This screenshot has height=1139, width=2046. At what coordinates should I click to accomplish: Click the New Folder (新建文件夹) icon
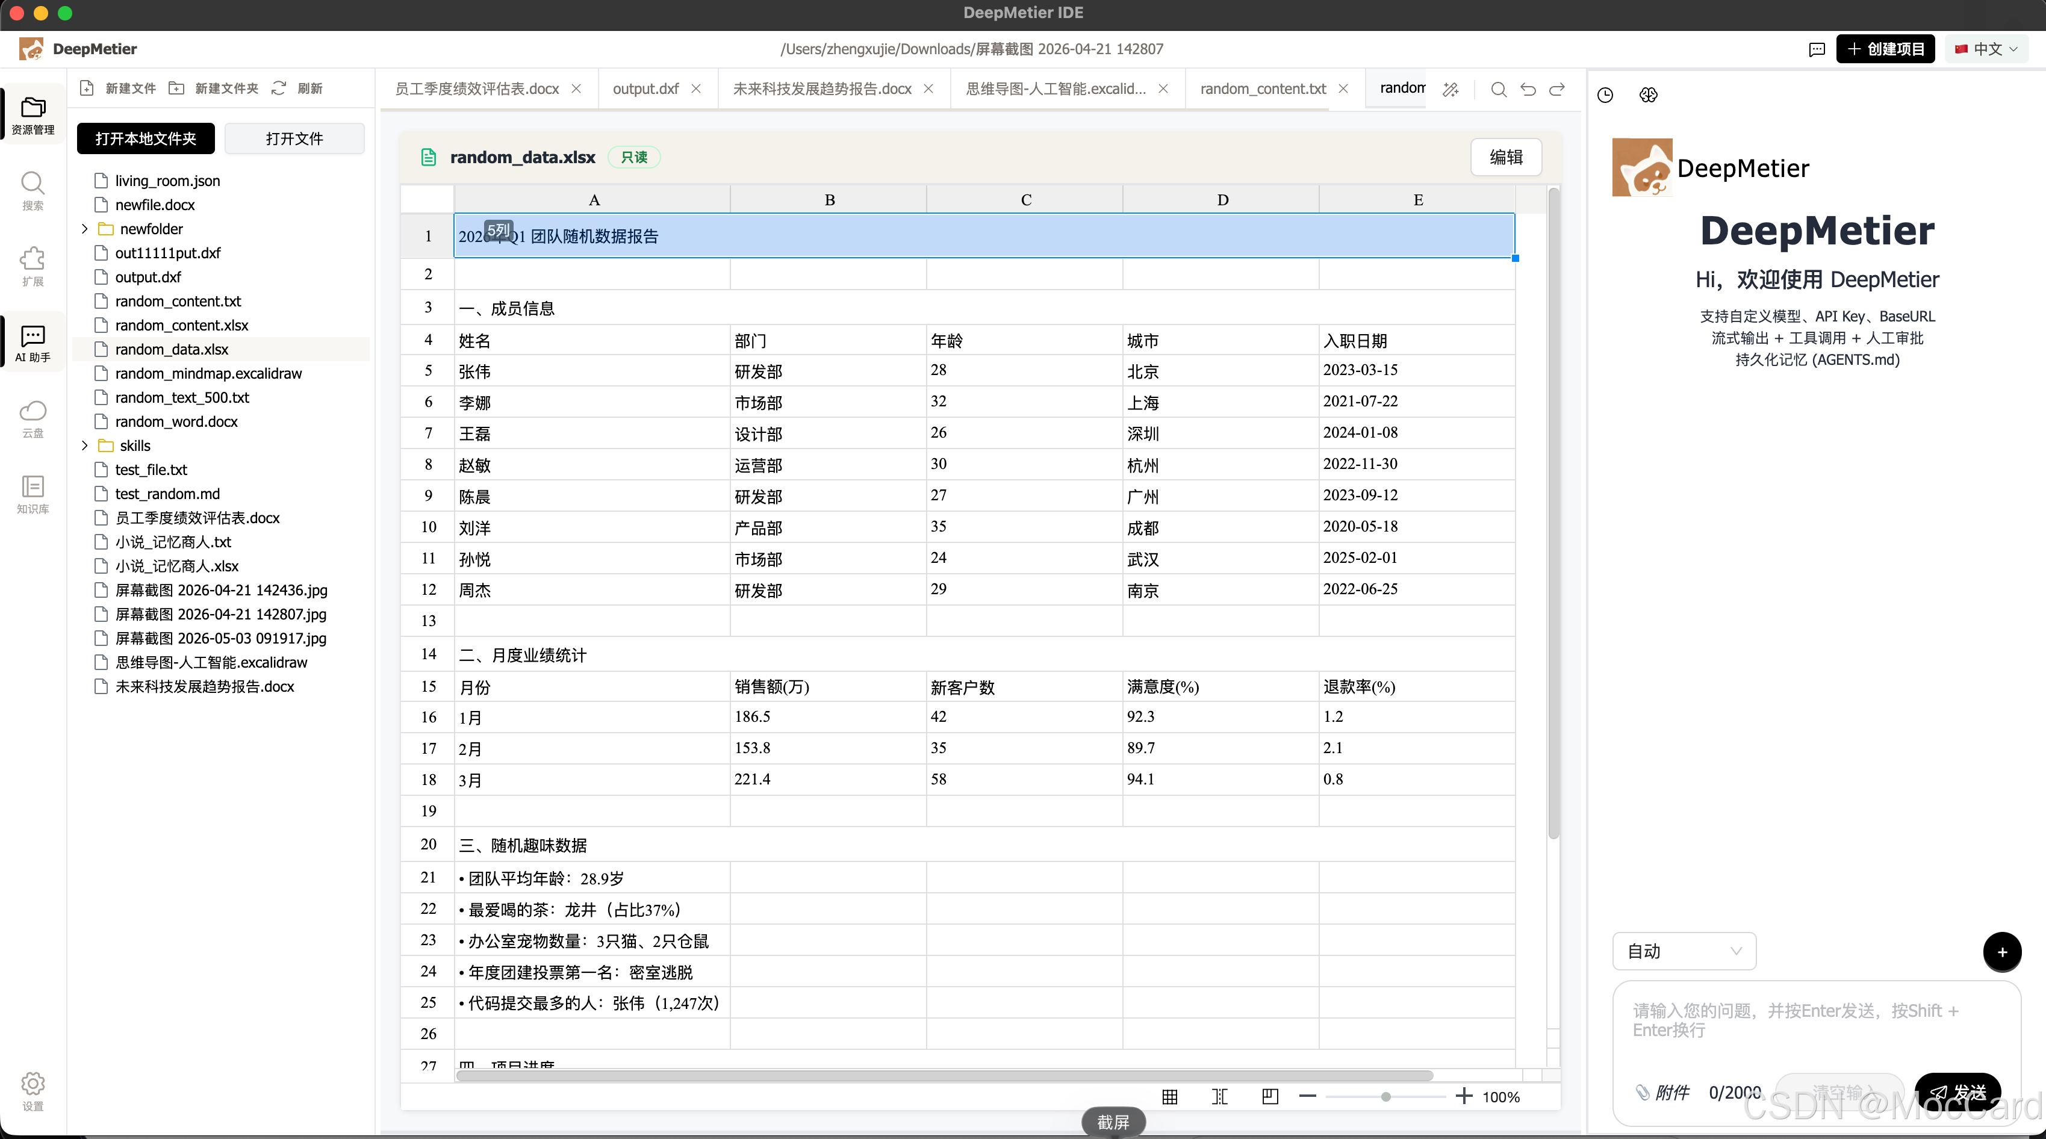tap(176, 88)
